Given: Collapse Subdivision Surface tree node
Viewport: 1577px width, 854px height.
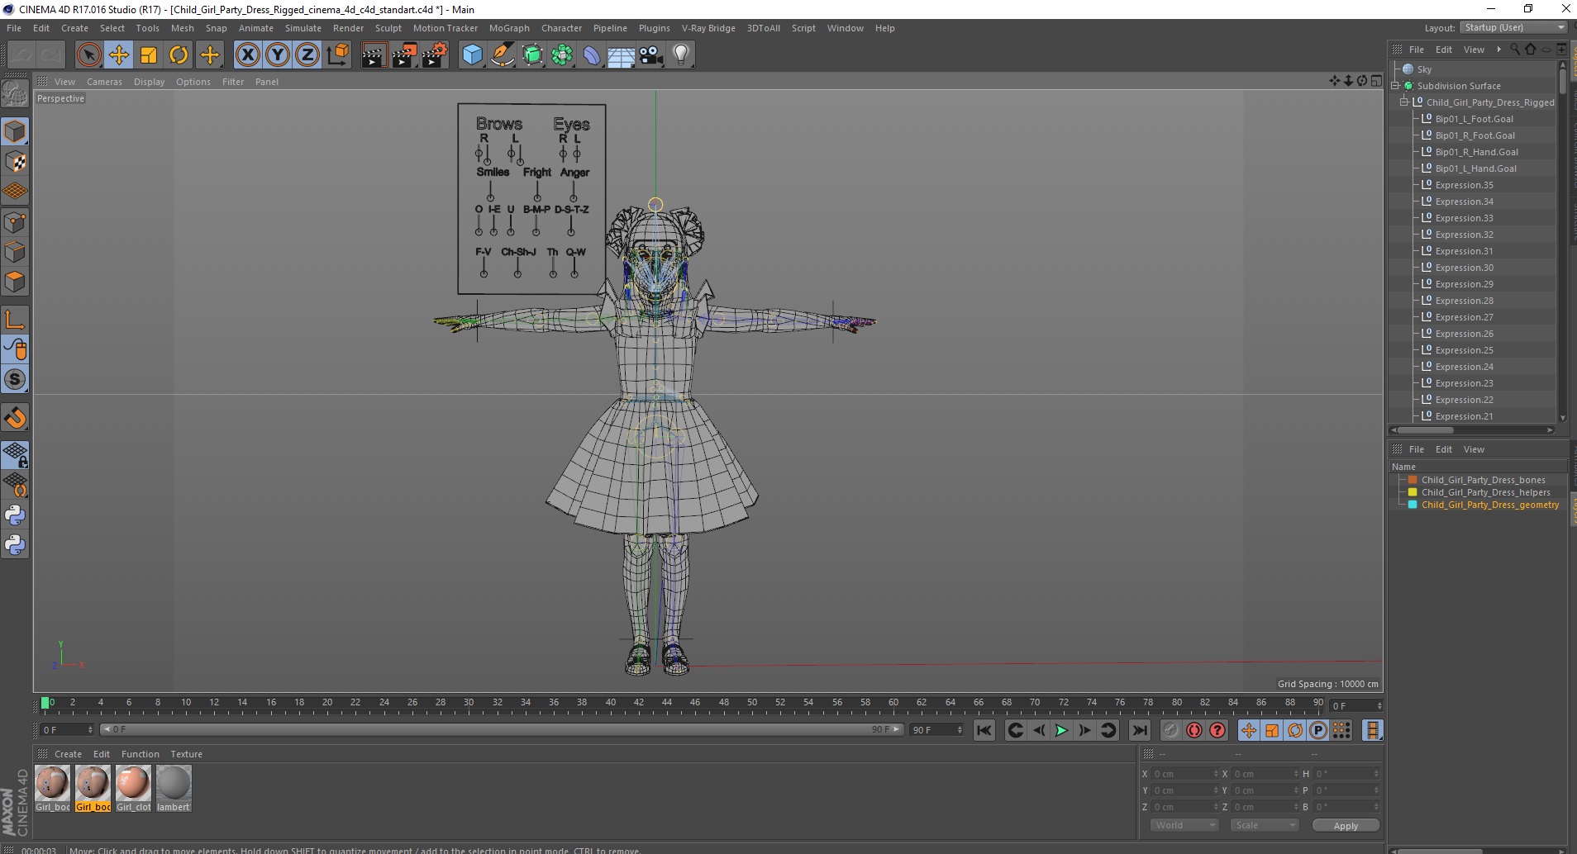Looking at the screenshot, I should 1395,86.
